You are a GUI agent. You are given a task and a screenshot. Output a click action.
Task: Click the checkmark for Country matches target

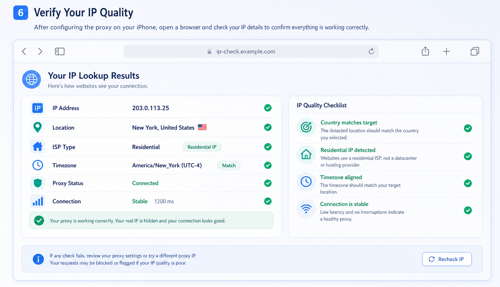point(468,128)
